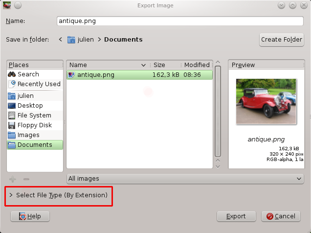
Task: Expand Select File Type (By Extension)
Action: (58, 195)
